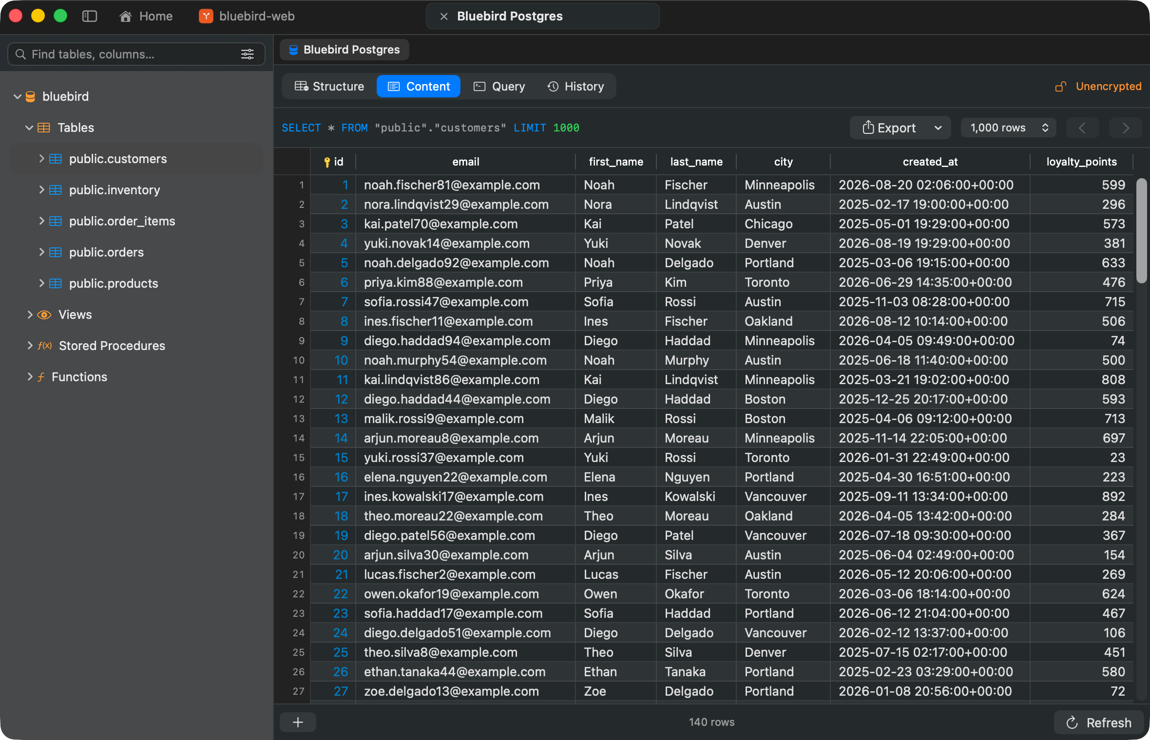Open the Home tab

click(x=146, y=16)
